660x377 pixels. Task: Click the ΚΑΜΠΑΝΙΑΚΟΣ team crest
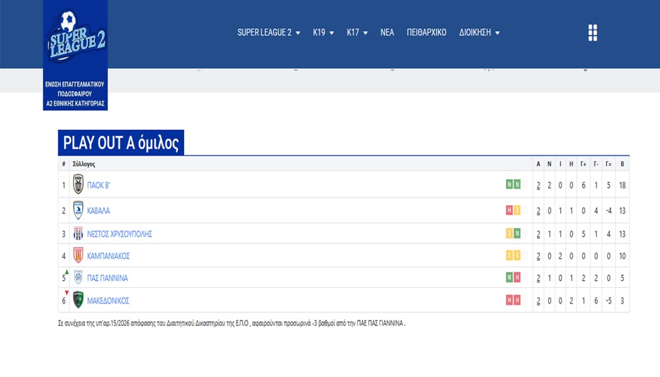[78, 256]
